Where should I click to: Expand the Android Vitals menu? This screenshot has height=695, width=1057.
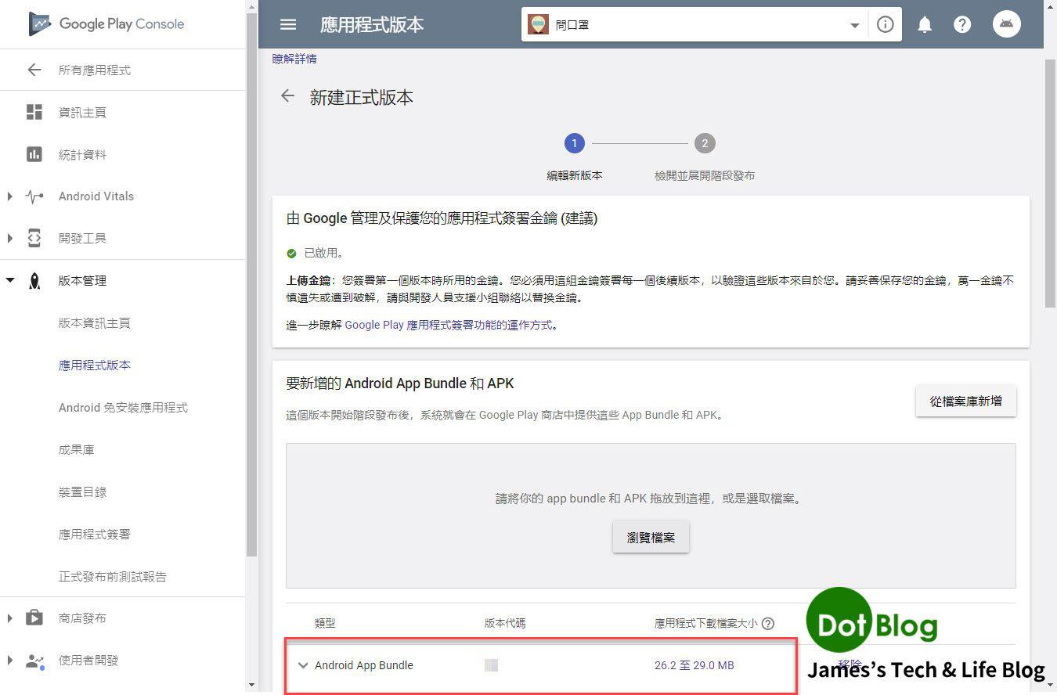tap(9, 196)
